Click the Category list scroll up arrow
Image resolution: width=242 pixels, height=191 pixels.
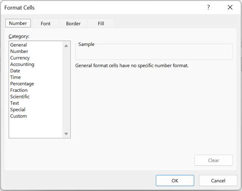tap(66, 45)
